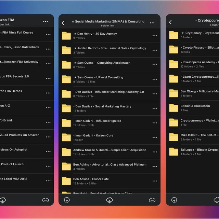219x219 pixels.
Task: Open Bitcoin & Blockchain folder icon
Action: click(173, 108)
